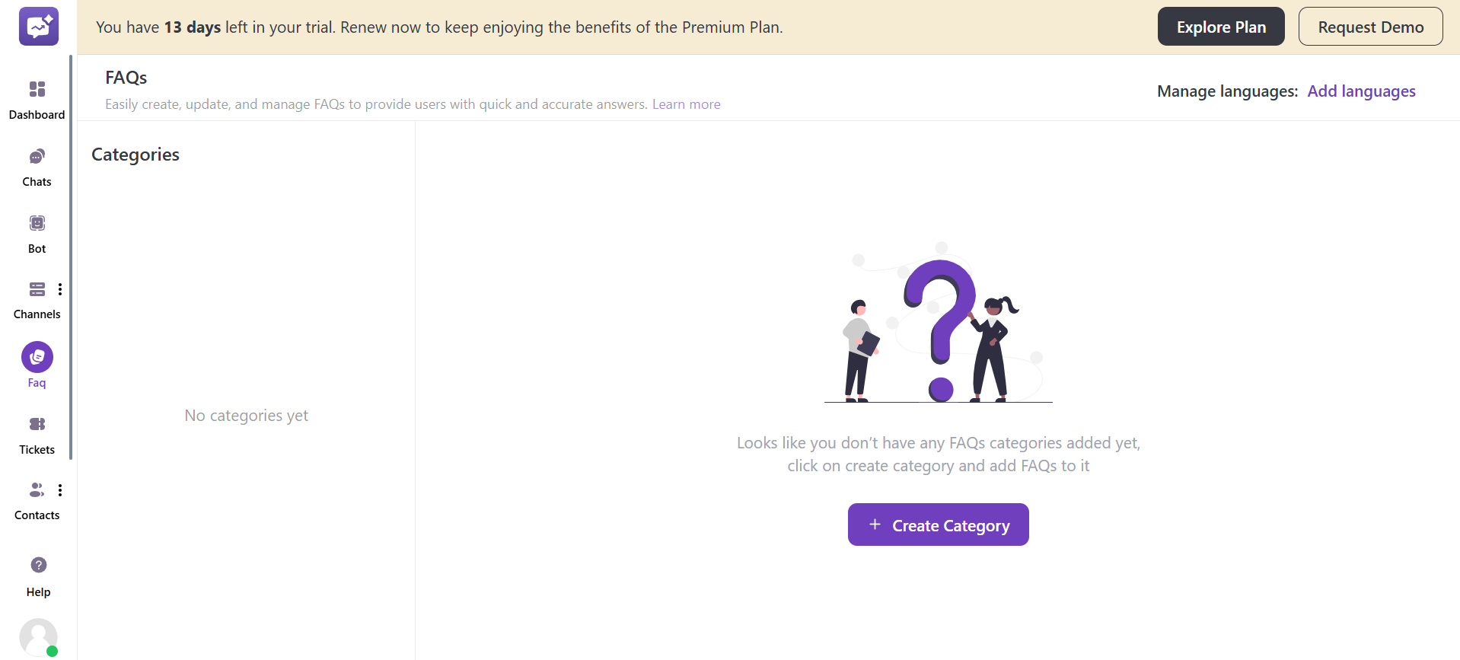This screenshot has width=1460, height=660.
Task: Select the highlighted Faq icon
Action: pyautogui.click(x=37, y=356)
